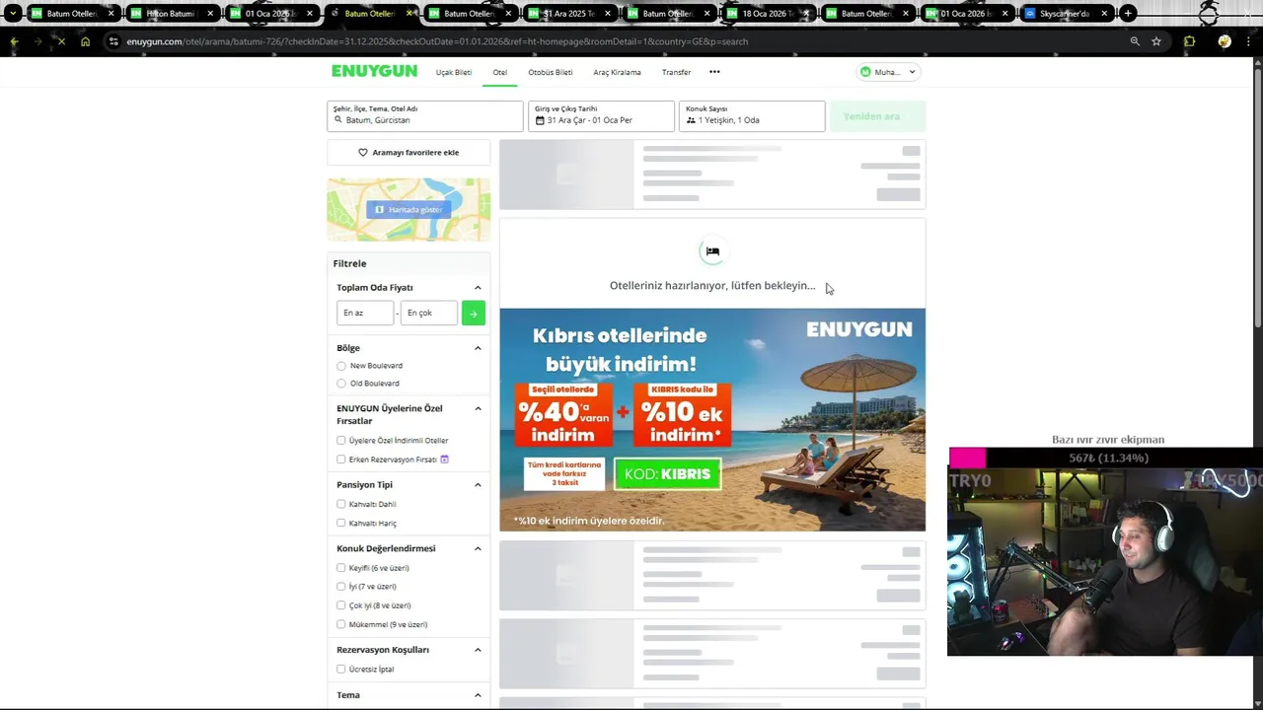Image resolution: width=1263 pixels, height=710 pixels.
Task: Open the more (•••) header menu
Action: (714, 72)
